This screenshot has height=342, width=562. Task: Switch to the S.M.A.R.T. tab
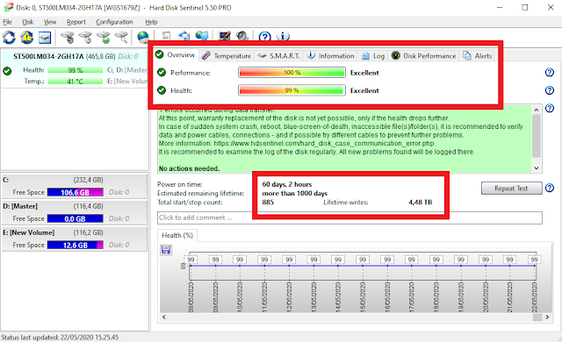279,56
